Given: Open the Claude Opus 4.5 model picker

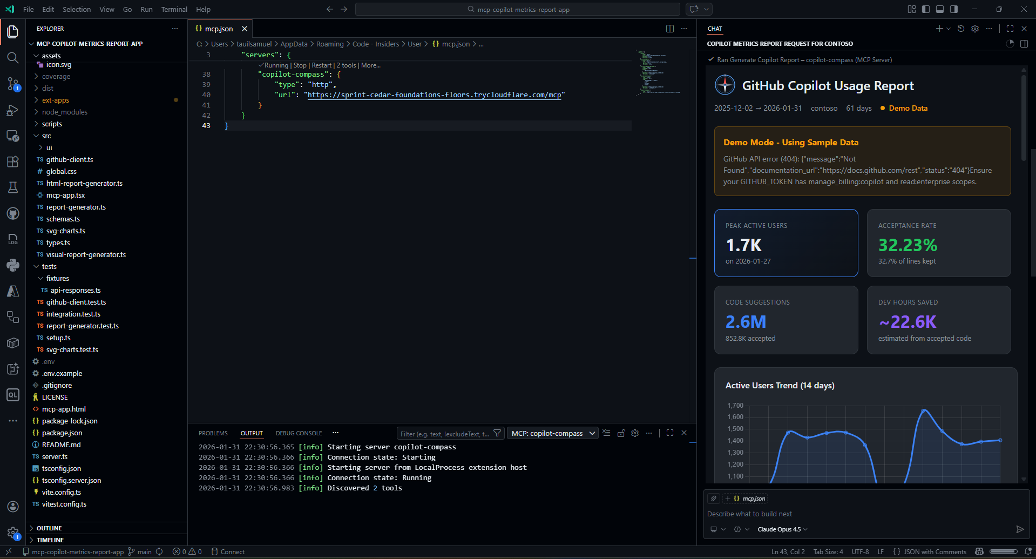Looking at the screenshot, I should coord(782,529).
